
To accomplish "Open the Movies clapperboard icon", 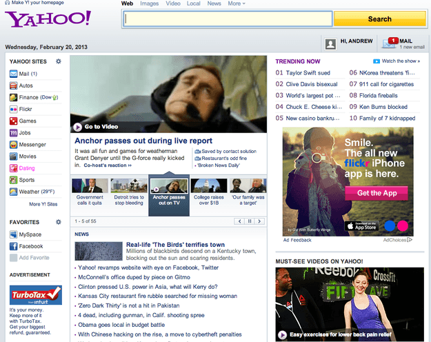I will [14, 157].
